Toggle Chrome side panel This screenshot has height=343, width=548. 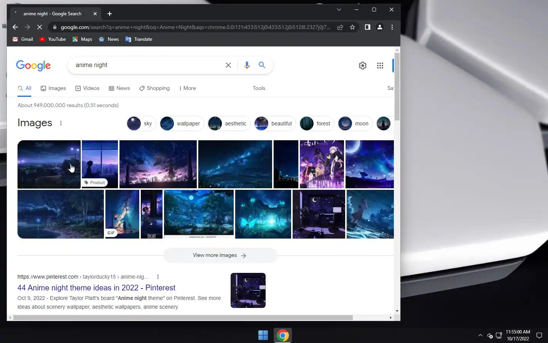367,27
